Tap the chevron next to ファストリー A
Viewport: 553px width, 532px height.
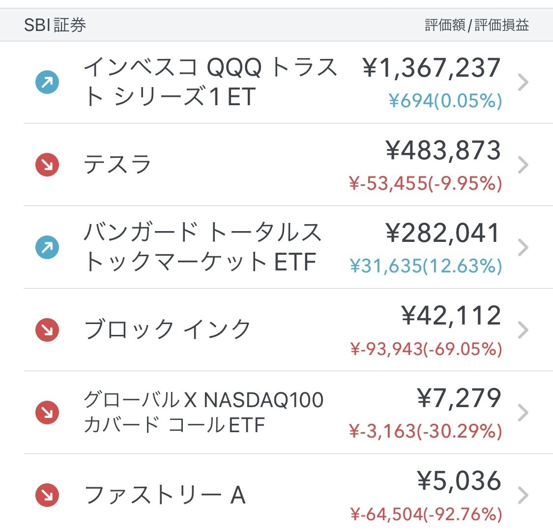(523, 495)
